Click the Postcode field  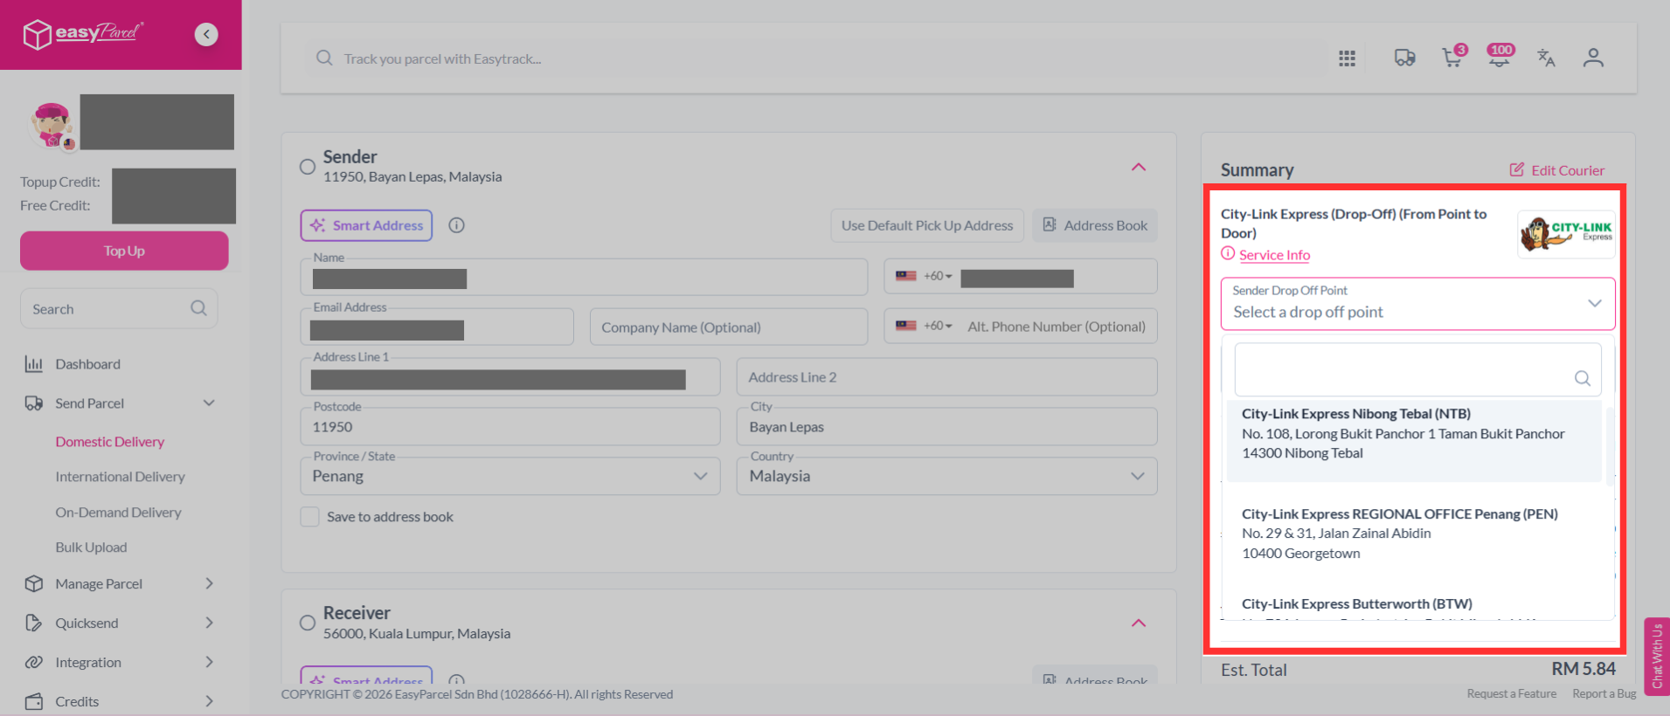(x=510, y=426)
